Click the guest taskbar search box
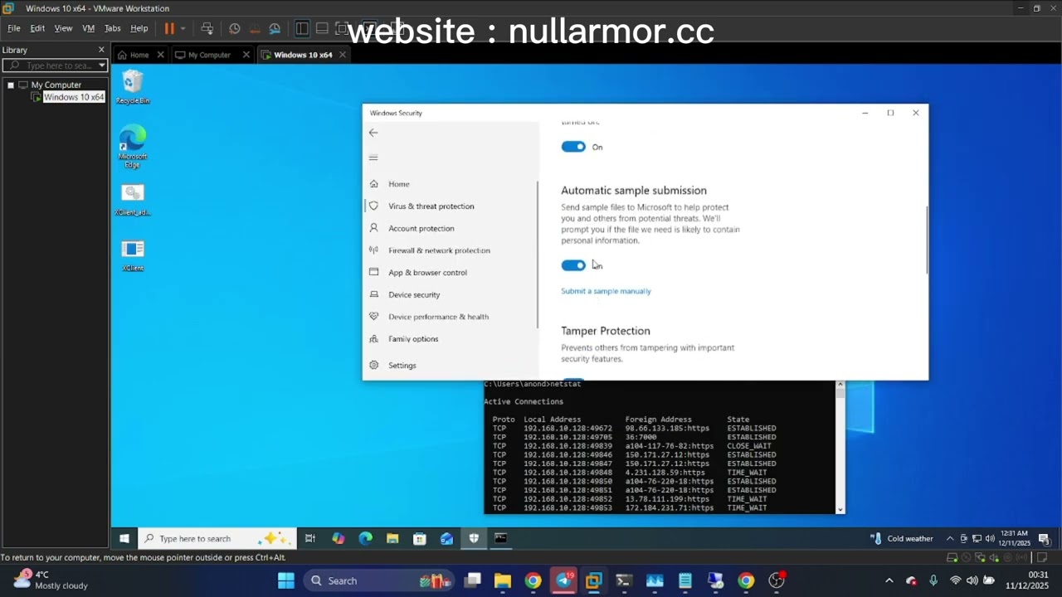This screenshot has height=597, width=1062. (x=216, y=538)
